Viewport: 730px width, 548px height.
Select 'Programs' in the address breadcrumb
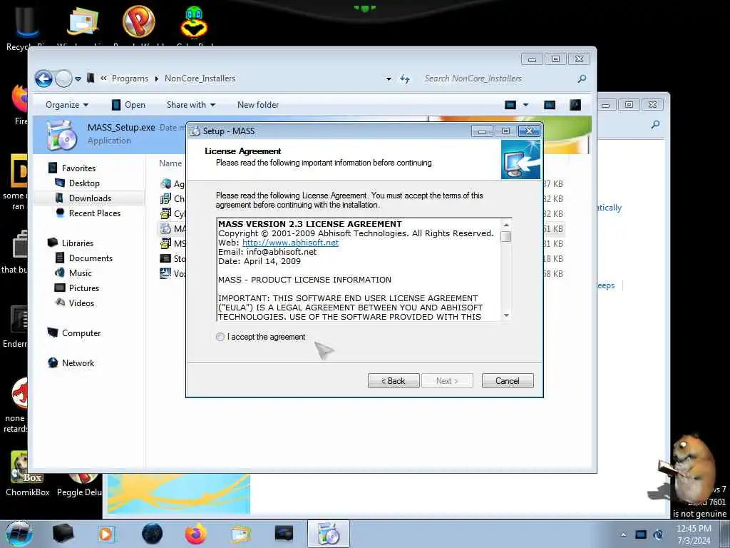click(130, 78)
